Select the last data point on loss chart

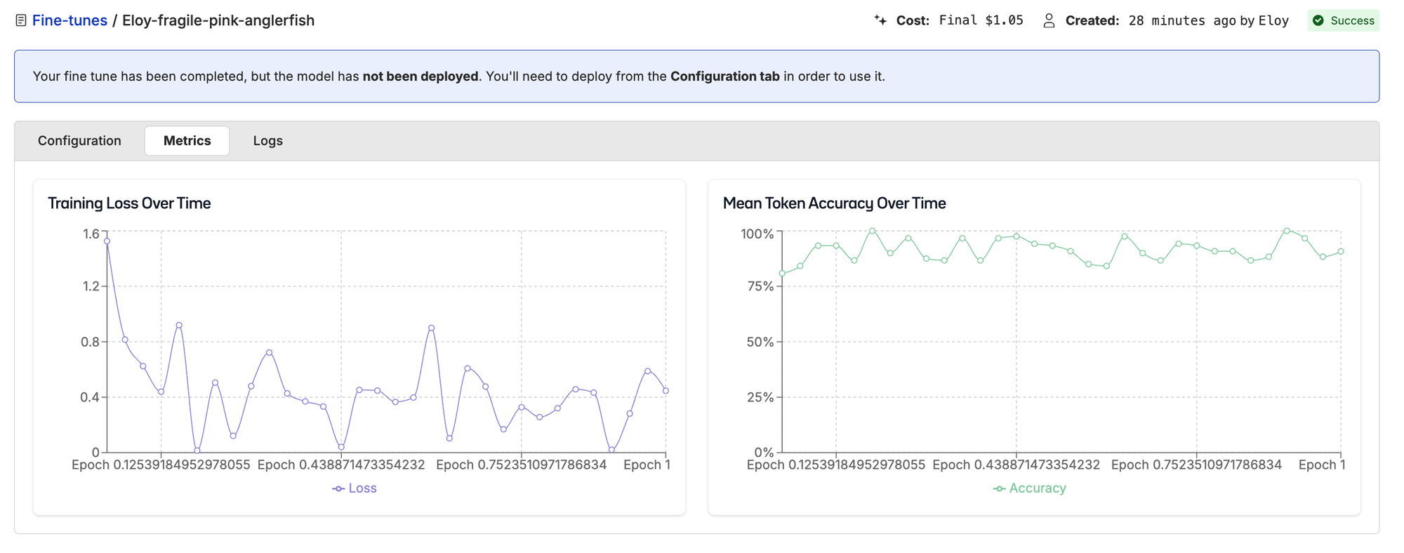tap(665, 391)
